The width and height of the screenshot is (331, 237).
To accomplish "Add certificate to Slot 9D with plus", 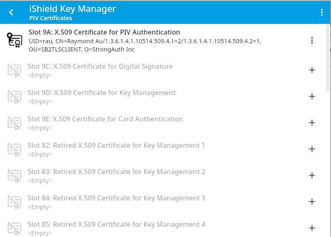I will [312, 96].
